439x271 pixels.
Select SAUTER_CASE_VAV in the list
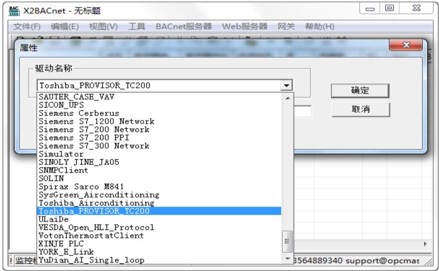coord(159,97)
